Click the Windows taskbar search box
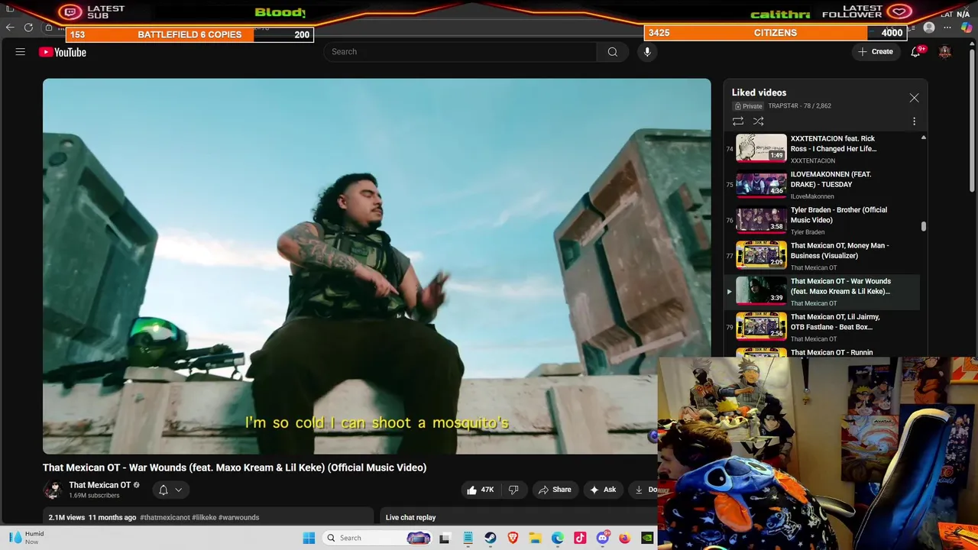 tap(378, 538)
